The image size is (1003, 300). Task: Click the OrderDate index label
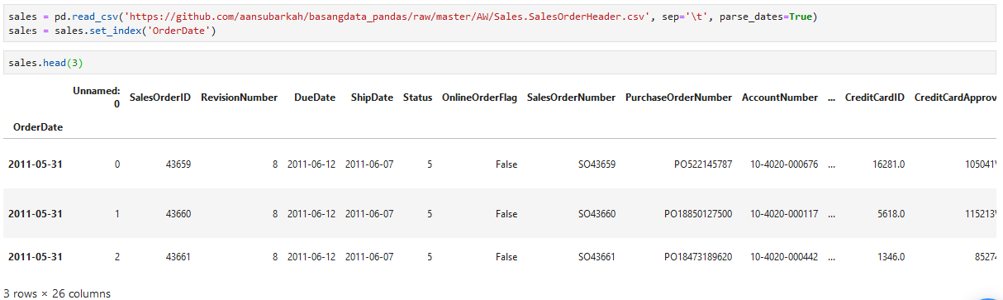click(38, 127)
